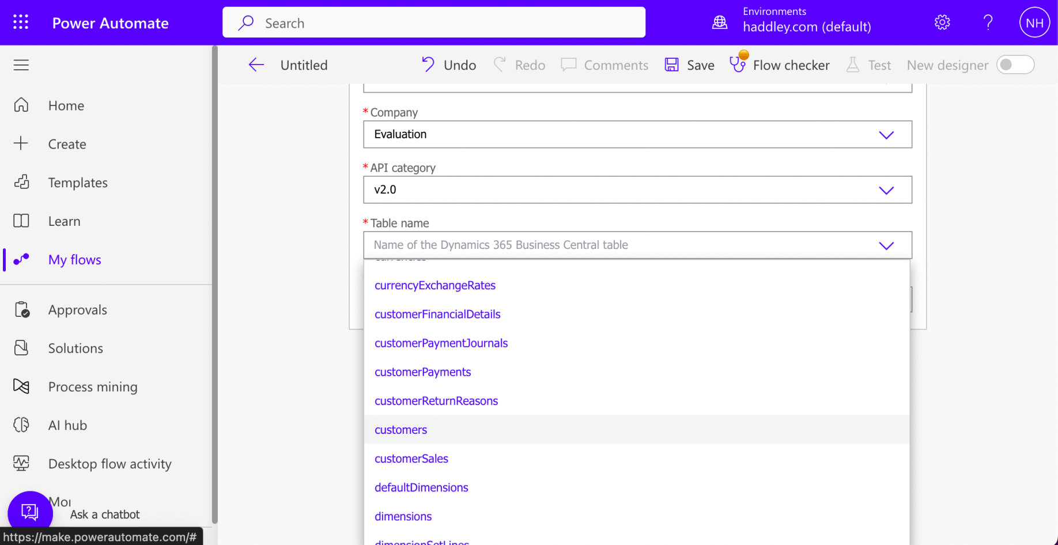Go to My flows in sidebar
Viewport: 1058px width, 545px height.
tap(74, 260)
